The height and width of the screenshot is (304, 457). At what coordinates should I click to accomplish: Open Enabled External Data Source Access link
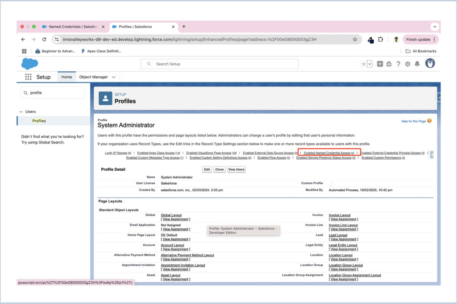click(270, 153)
